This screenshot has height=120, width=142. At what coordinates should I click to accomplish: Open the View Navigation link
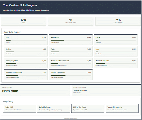point(55,42)
